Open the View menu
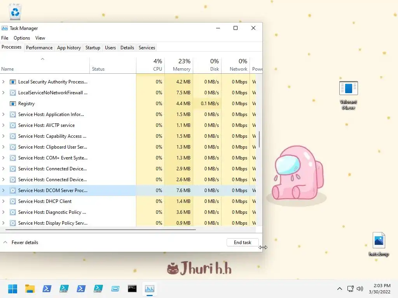Screen dimensions: 398x298 tap(40, 38)
